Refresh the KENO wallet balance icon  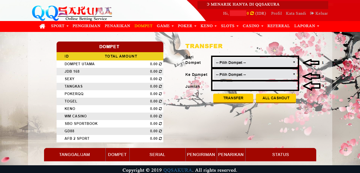pyautogui.click(x=160, y=109)
